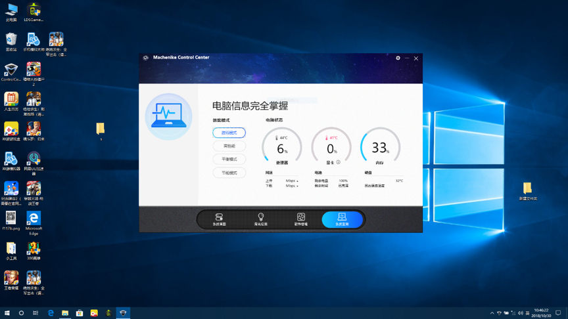Open 魂斗罗：归来 game shortcut

pos(34,131)
